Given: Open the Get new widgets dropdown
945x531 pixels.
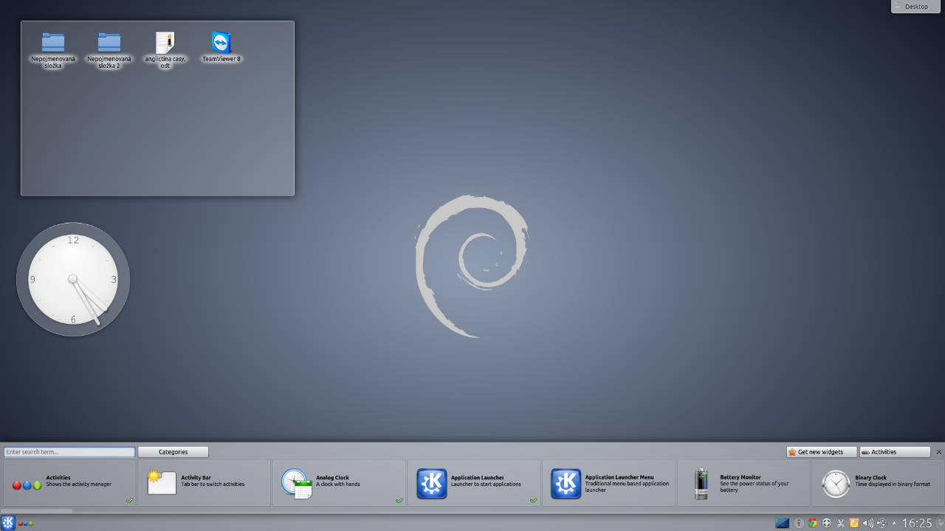Looking at the screenshot, I should [821, 452].
